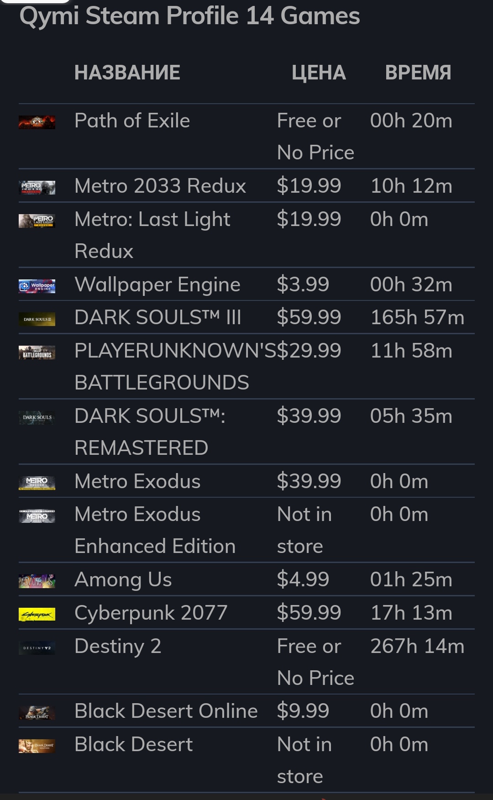Click the DARK SOULS III $59.99 price

tap(309, 317)
